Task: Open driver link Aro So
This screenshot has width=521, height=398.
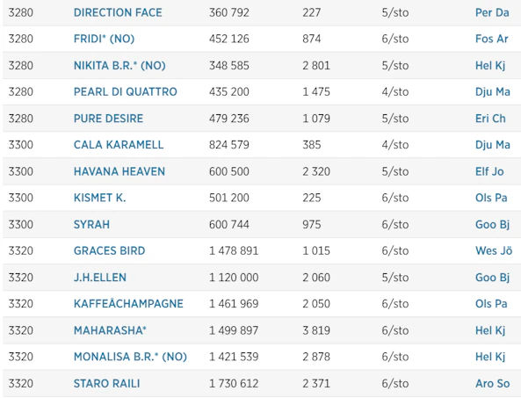Action: tap(492, 384)
